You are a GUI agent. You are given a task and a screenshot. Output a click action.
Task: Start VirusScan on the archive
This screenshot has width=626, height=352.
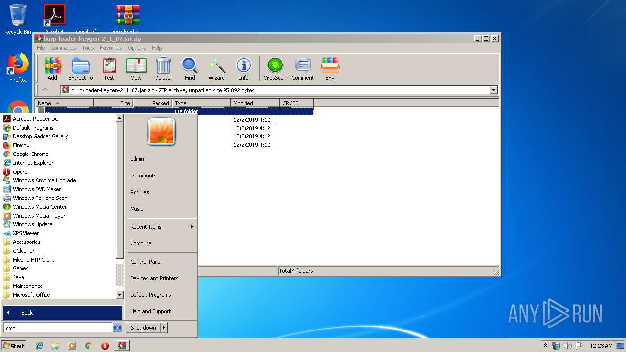pyautogui.click(x=275, y=69)
